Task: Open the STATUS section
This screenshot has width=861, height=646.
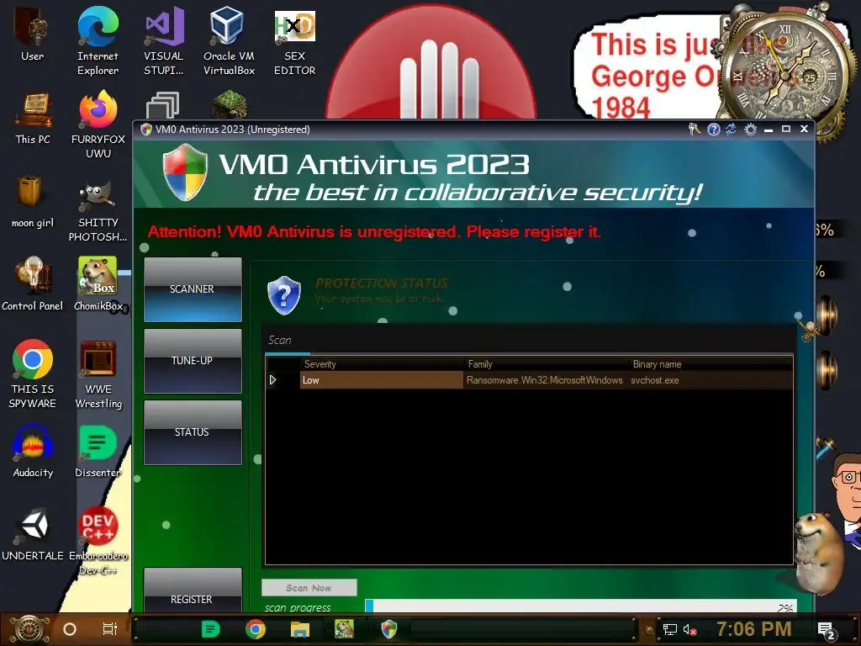Action: point(193,432)
